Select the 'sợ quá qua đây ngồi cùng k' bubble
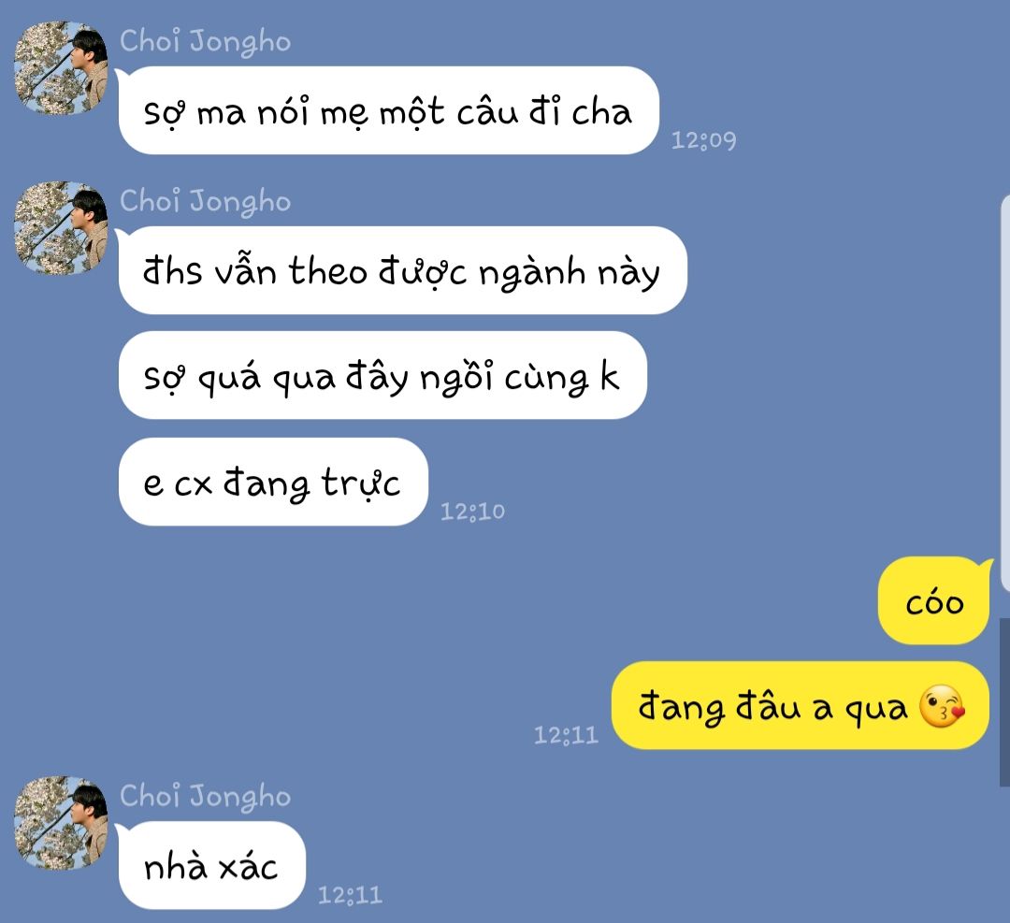1010x923 pixels. coord(382,376)
